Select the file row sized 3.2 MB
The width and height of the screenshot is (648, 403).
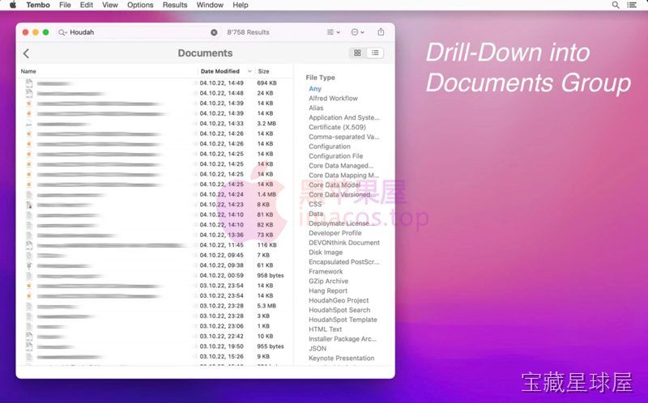pos(156,124)
